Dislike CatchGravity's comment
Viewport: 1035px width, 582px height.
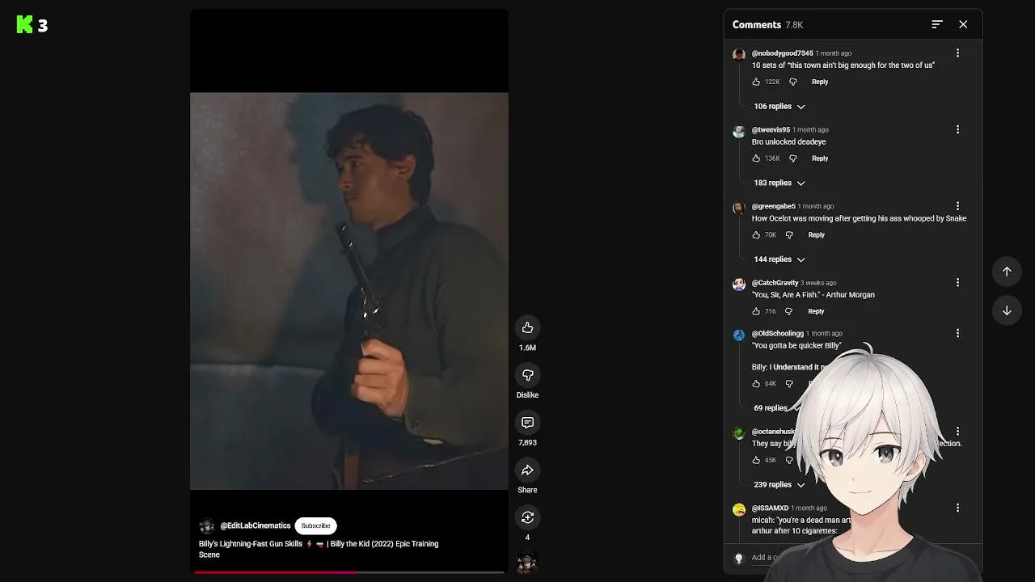[x=788, y=311]
